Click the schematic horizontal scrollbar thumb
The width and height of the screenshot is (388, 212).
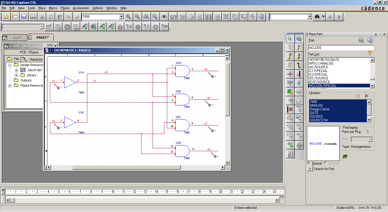pos(127,167)
